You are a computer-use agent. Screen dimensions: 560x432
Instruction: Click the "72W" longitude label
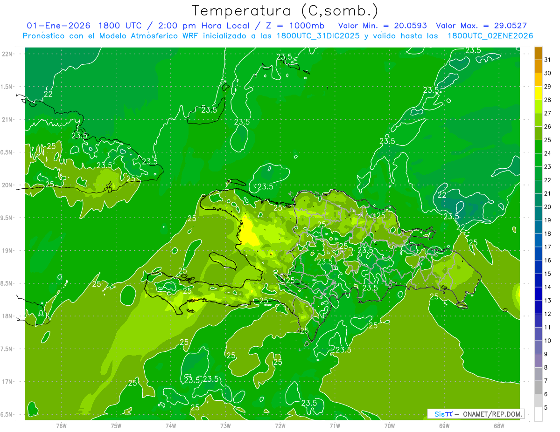coord(280,426)
